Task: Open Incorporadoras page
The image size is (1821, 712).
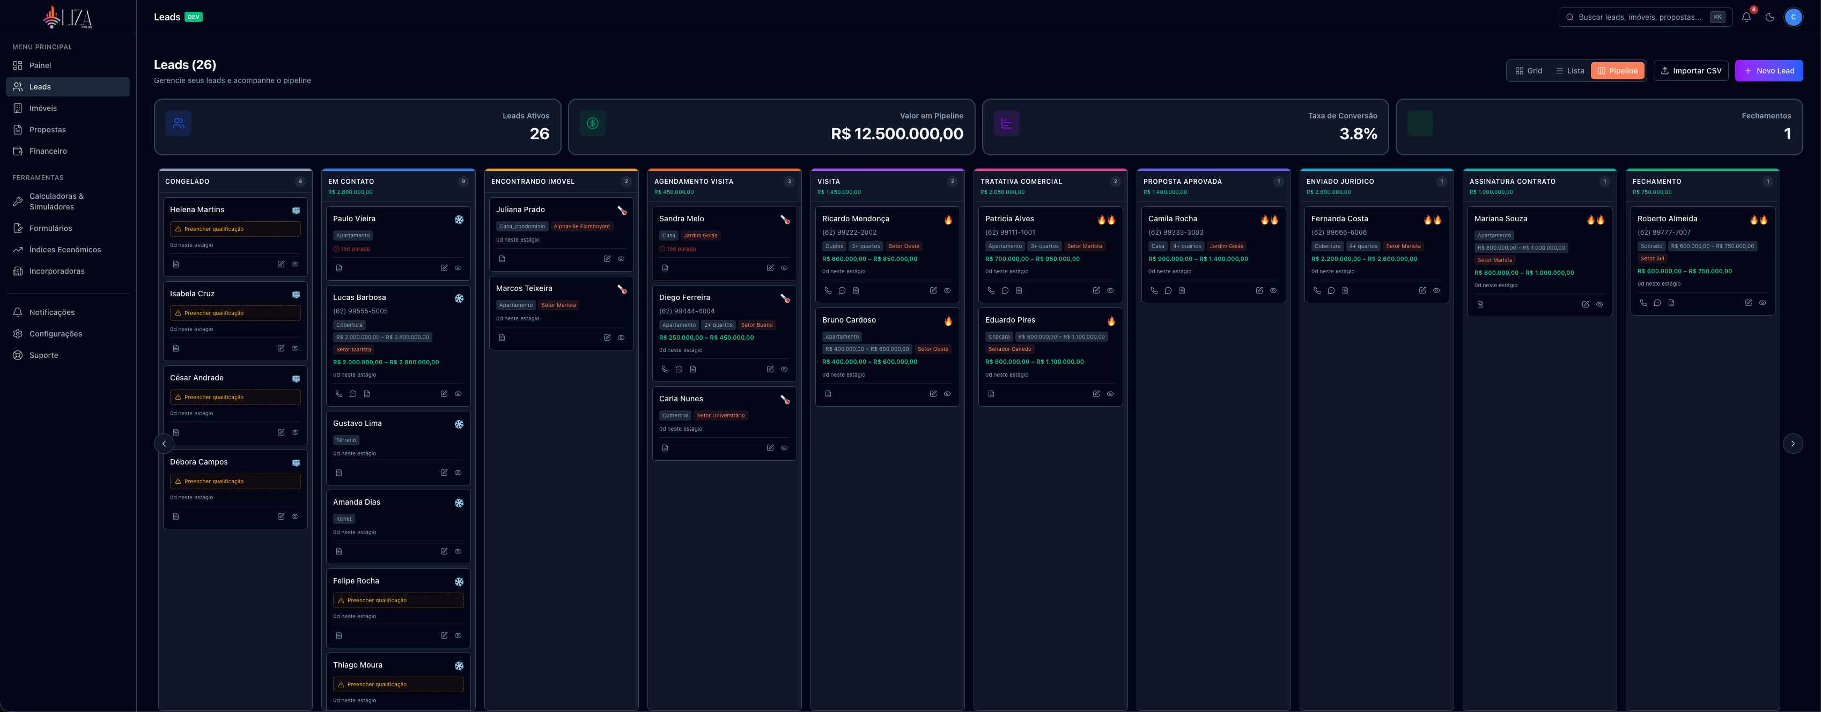Action: click(x=68, y=271)
